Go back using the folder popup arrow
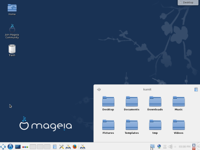200x150 pixels. coord(99,90)
